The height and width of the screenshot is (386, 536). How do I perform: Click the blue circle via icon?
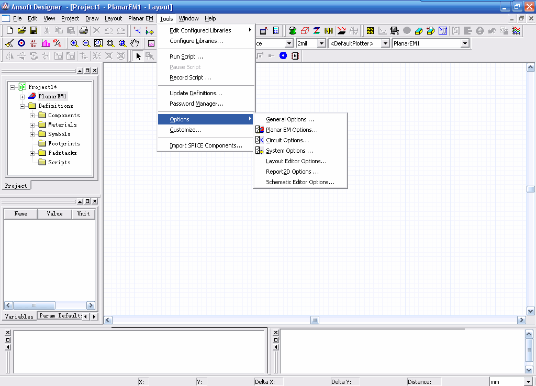pos(283,55)
